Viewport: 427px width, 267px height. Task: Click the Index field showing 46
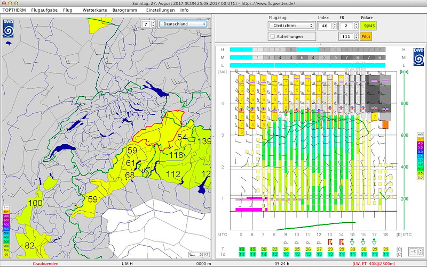(325, 26)
